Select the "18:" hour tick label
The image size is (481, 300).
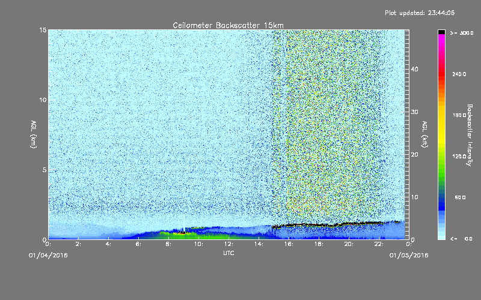point(319,244)
